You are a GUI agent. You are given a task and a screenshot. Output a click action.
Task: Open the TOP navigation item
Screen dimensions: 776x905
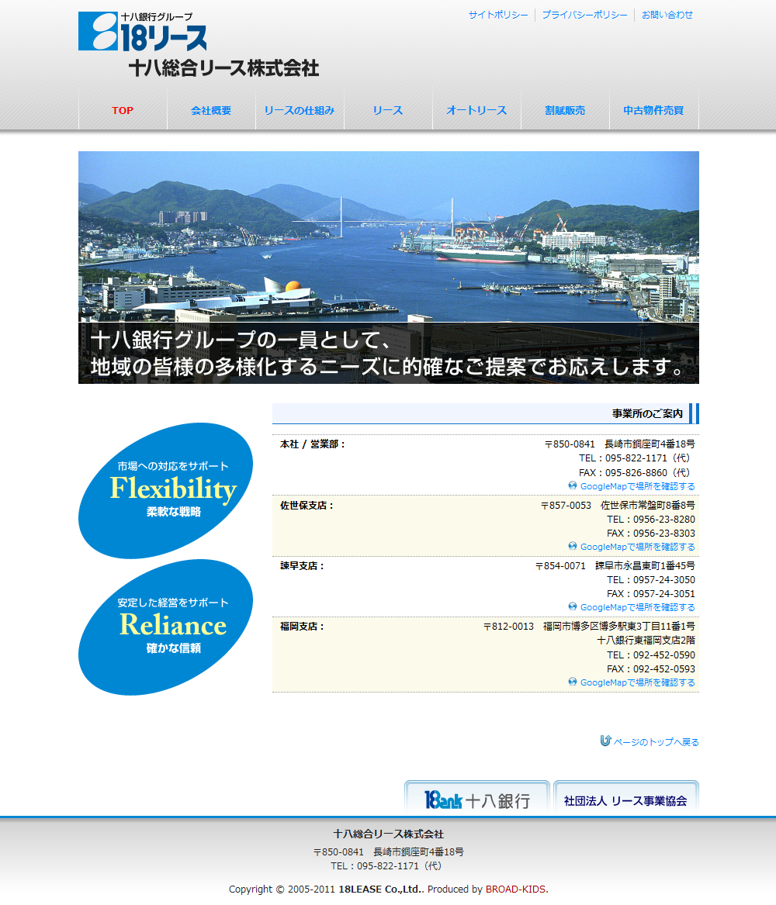coord(123,110)
